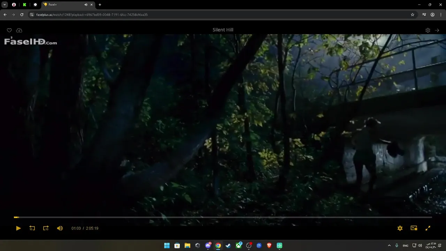Open the clock and calendar flyout
Viewport: 446px width, 251px height.
(431, 245)
